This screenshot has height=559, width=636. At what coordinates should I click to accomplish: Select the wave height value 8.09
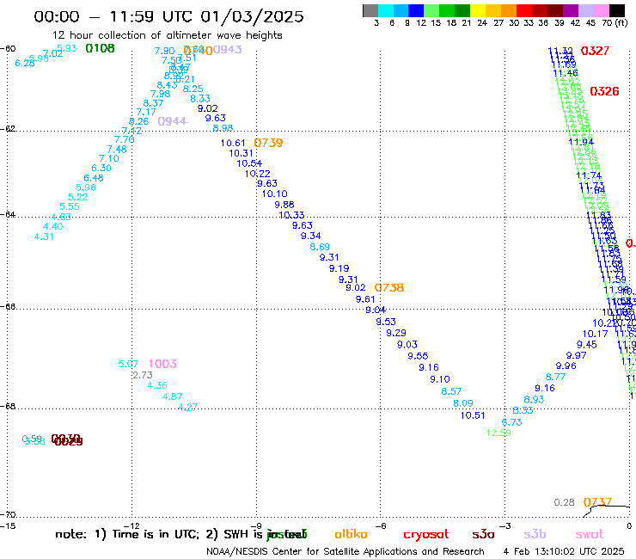click(x=463, y=403)
